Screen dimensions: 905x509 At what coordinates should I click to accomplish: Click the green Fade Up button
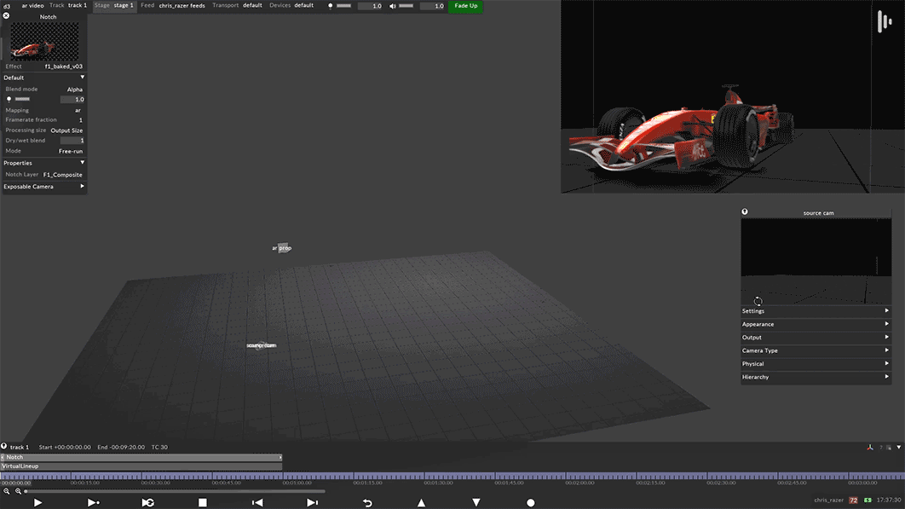pos(466,6)
